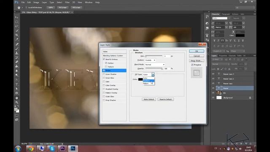This screenshot has height=152, width=270.
Task: Select the Horizontal Type tool
Action: pyautogui.click(x=17, y=84)
